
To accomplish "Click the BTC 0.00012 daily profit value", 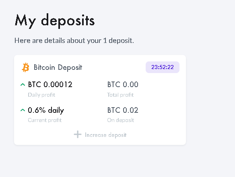I will pyautogui.click(x=50, y=84).
